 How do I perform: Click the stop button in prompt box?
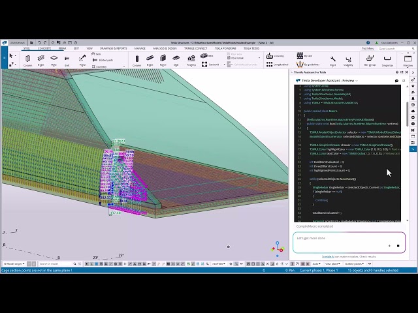(398, 246)
